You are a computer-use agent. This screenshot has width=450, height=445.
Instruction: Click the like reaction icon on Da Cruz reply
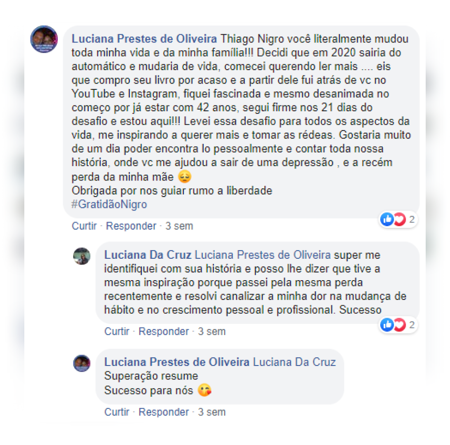pos(387,325)
